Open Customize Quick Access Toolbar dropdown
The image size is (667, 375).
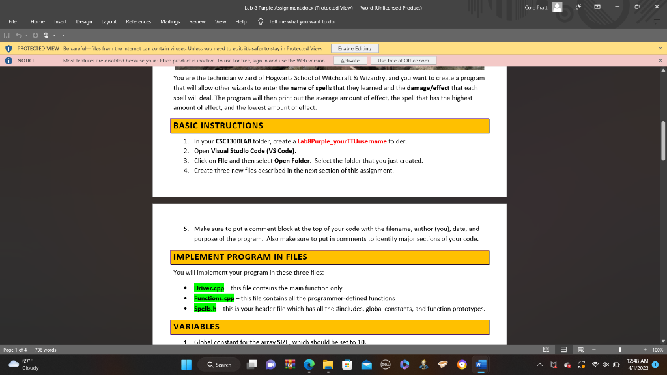tap(63, 35)
